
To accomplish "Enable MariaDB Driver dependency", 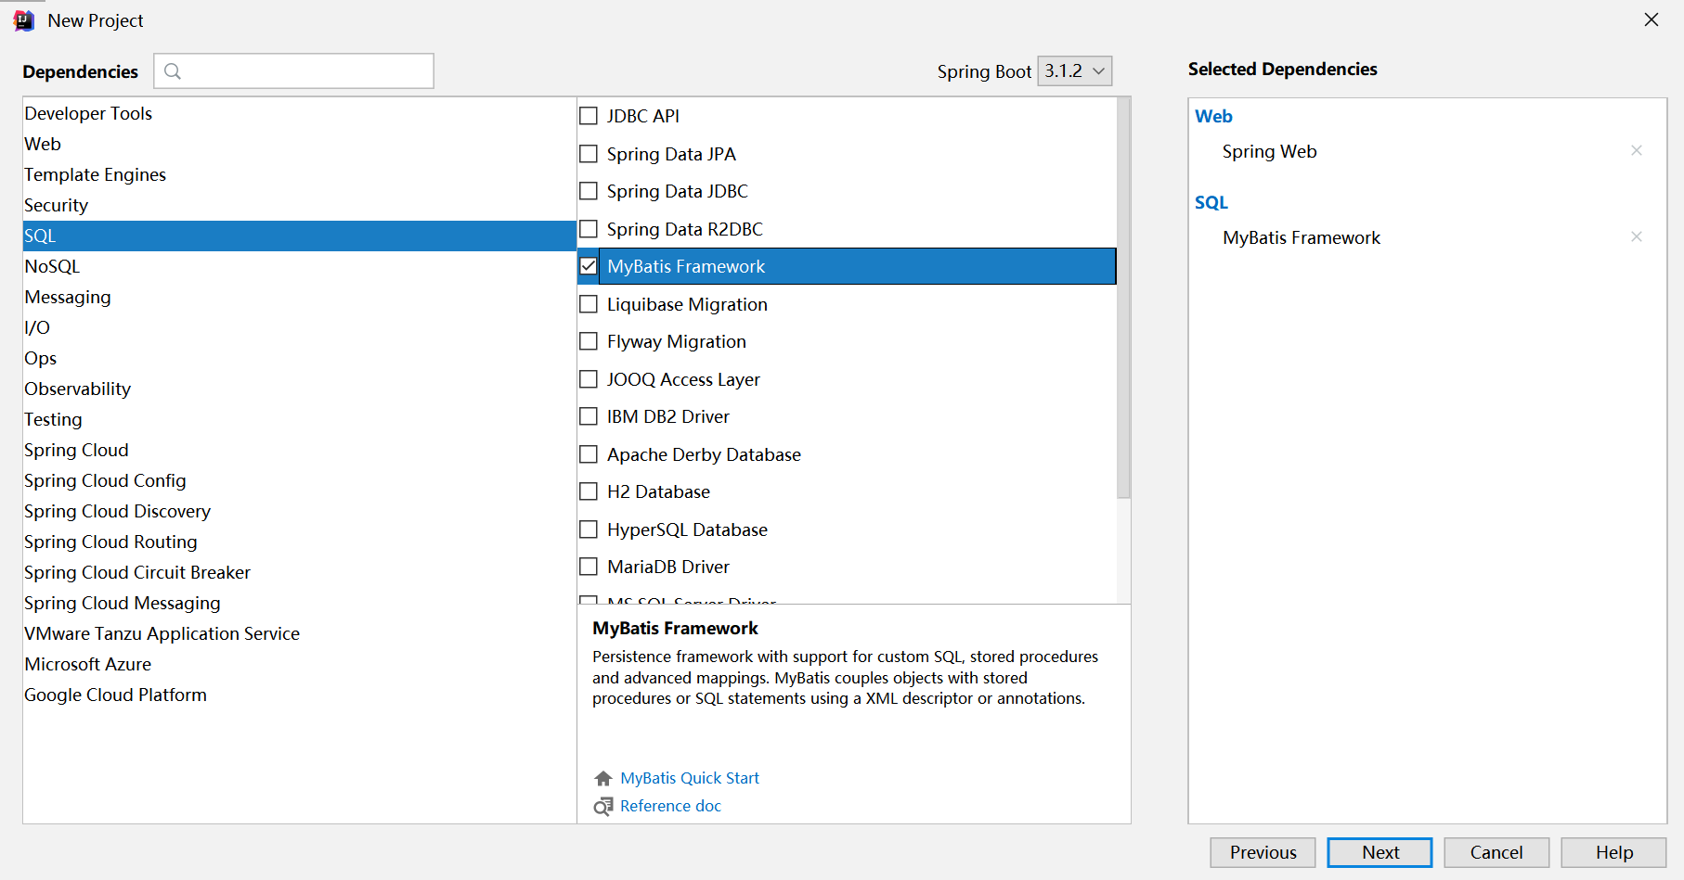I will pyautogui.click(x=589, y=567).
